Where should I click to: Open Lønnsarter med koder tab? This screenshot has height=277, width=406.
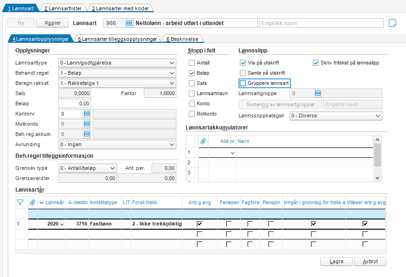[120, 8]
